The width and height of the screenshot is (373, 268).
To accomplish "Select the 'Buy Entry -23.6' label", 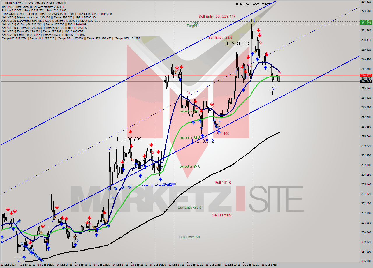I will point(189,207).
